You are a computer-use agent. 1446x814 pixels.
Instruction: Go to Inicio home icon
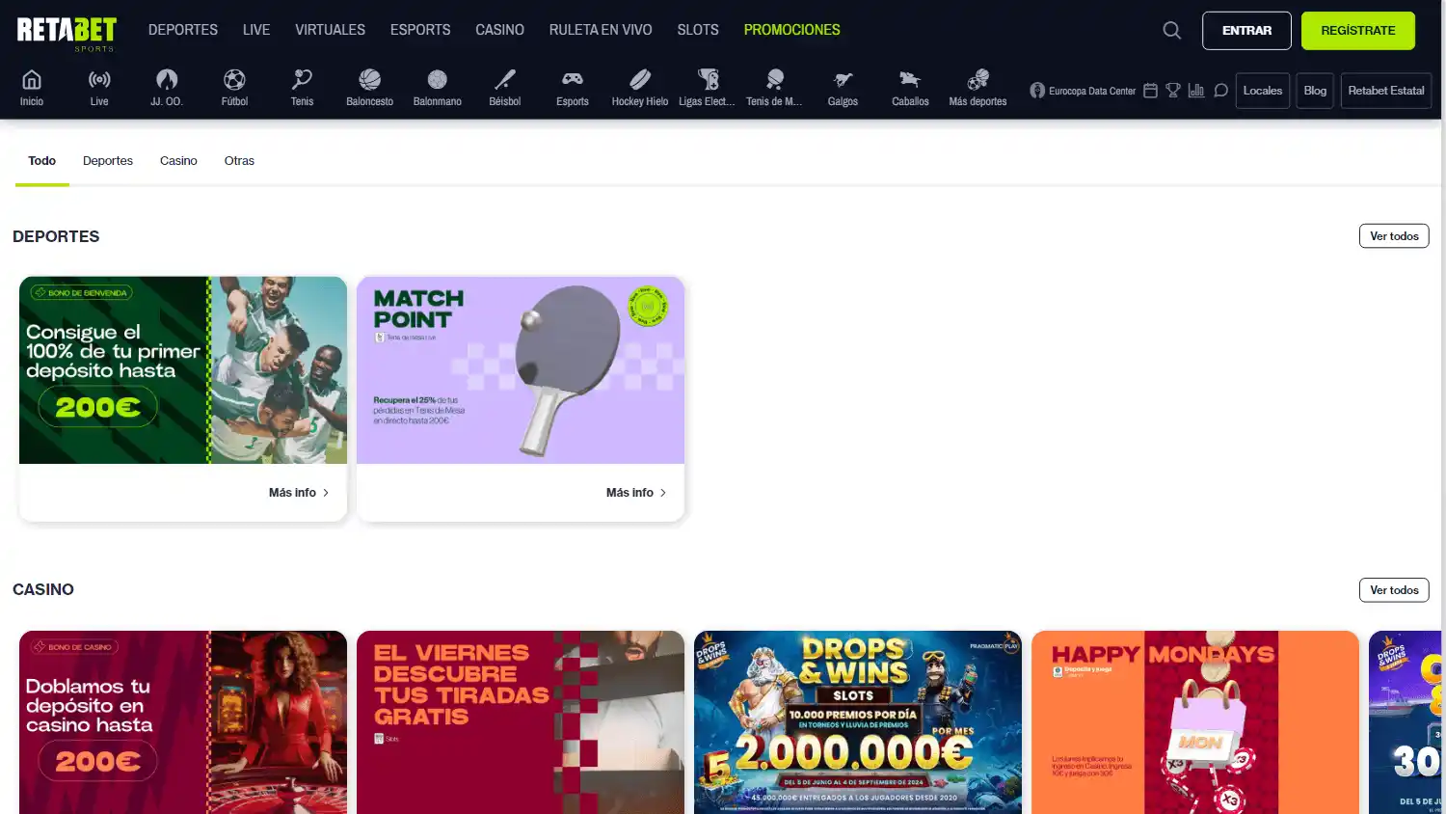[x=32, y=79]
